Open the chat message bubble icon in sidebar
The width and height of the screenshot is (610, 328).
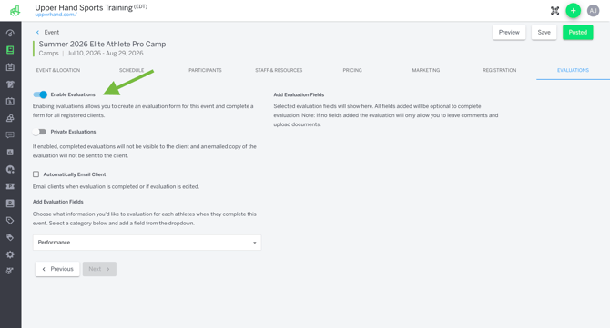point(10,135)
